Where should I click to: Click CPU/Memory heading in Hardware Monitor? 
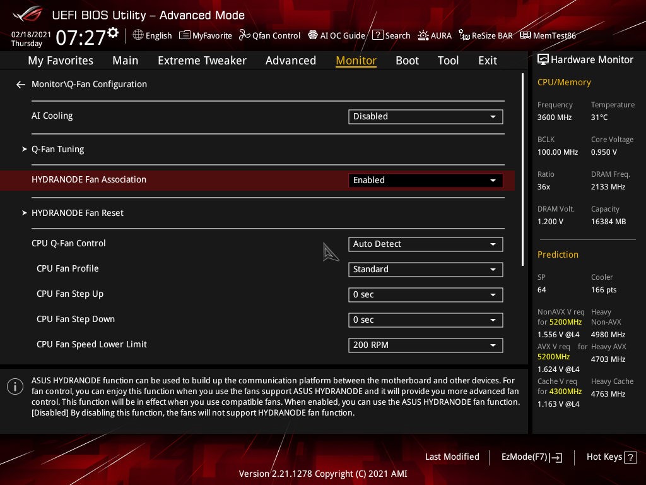point(564,83)
